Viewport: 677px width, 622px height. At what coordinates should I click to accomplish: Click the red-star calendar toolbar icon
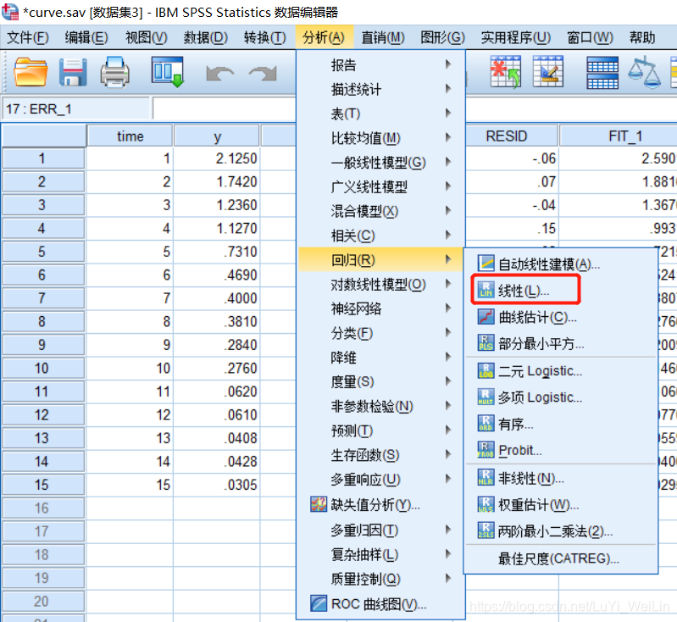pos(505,72)
